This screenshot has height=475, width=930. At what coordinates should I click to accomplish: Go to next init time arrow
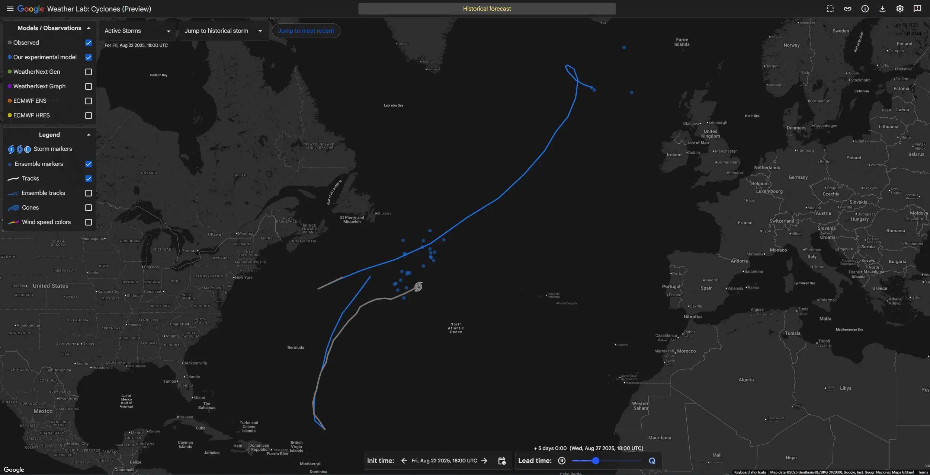pyautogui.click(x=484, y=460)
